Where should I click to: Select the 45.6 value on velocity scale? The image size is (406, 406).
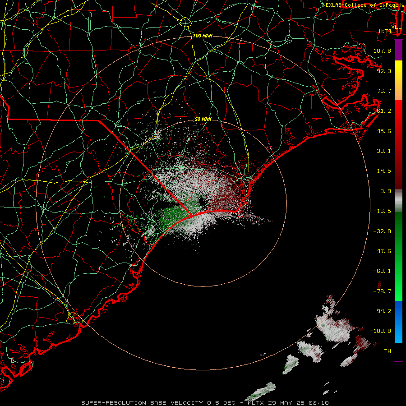[384, 131]
